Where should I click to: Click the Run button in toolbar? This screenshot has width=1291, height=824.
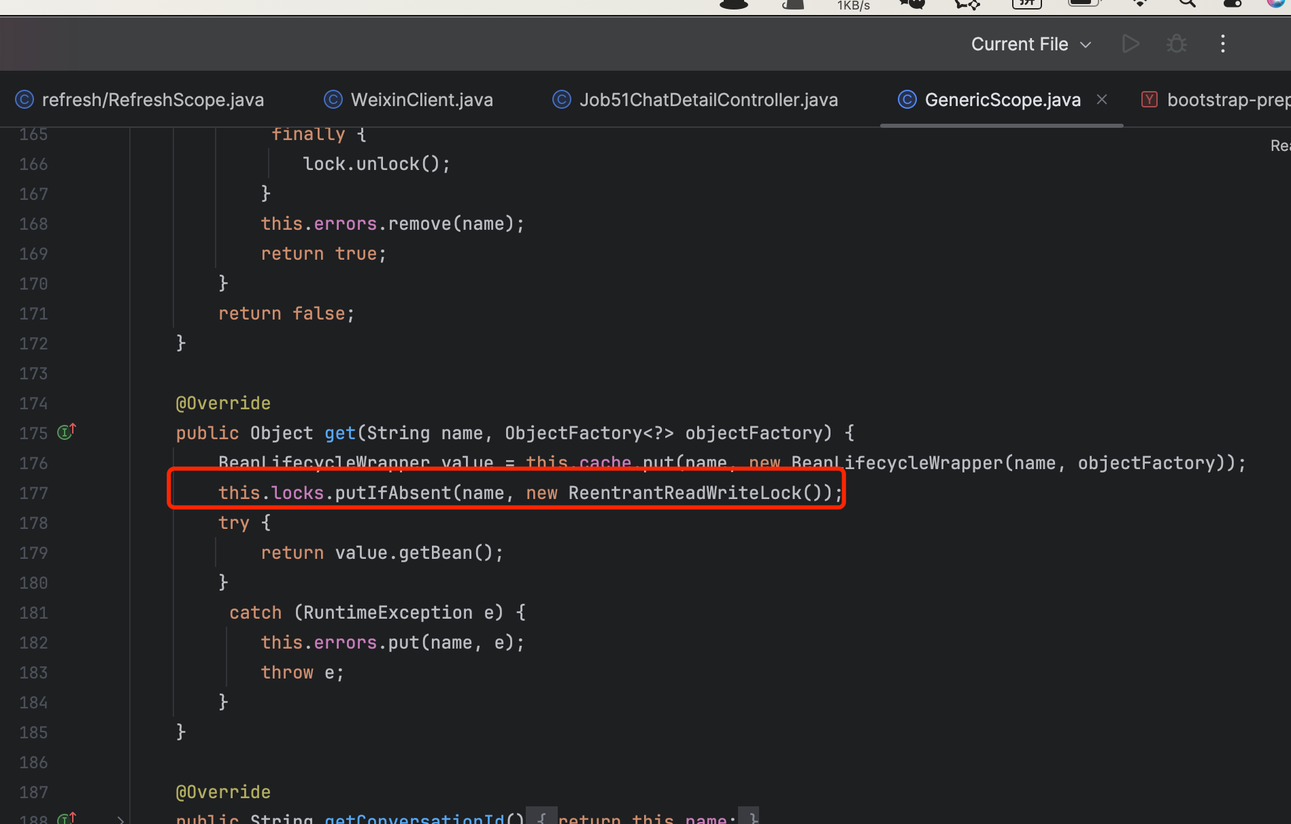point(1130,44)
